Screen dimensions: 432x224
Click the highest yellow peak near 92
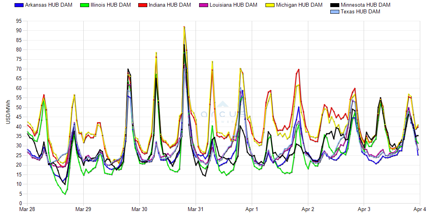pyautogui.click(x=184, y=27)
